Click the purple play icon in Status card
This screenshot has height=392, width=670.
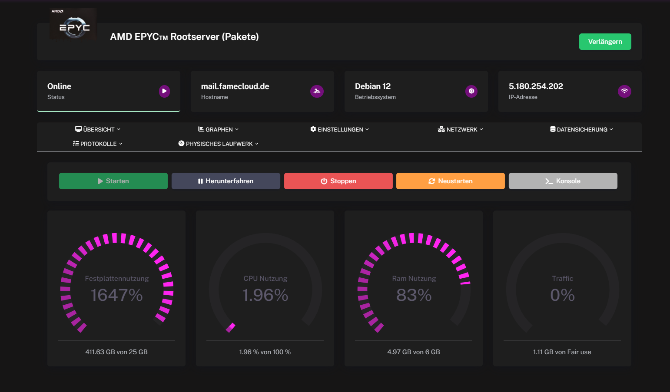tap(164, 91)
